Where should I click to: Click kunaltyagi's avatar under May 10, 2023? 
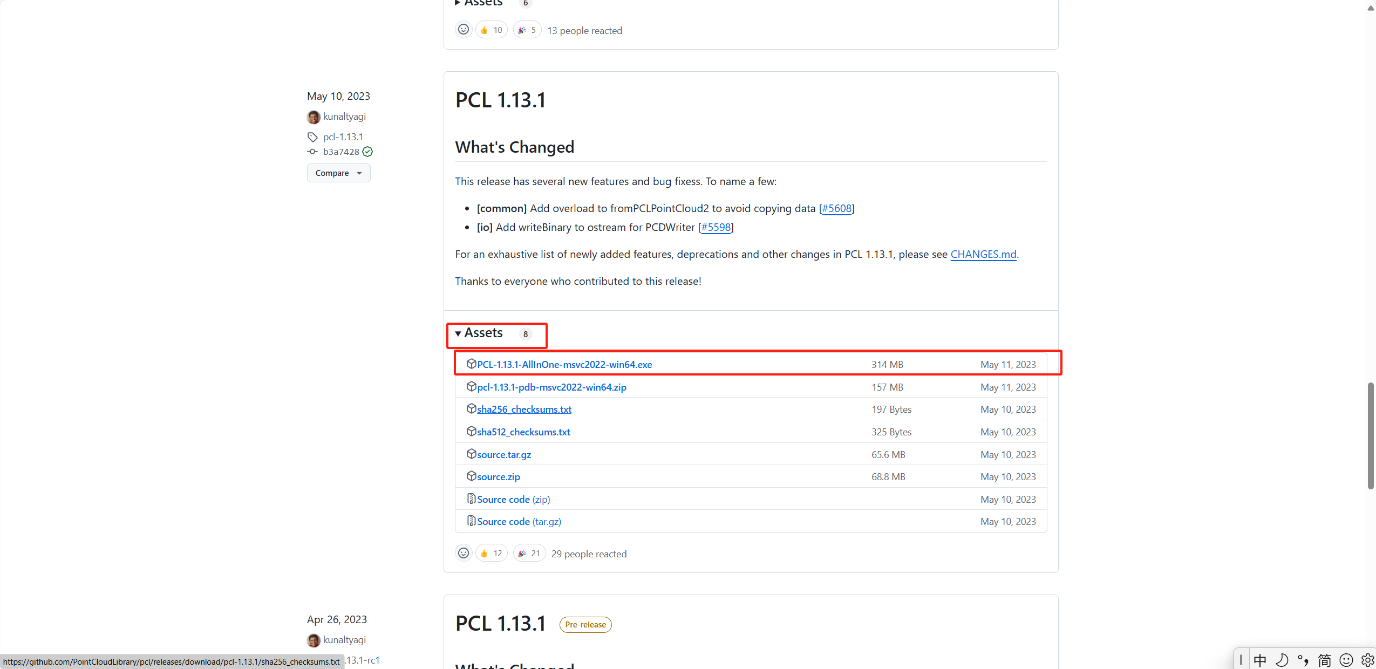click(x=314, y=117)
